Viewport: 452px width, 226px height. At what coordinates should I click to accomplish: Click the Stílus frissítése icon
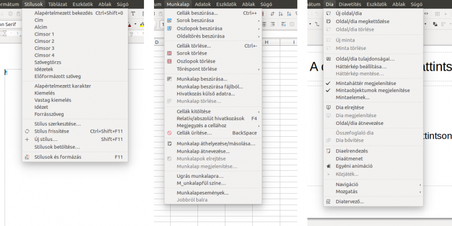pyautogui.click(x=27, y=131)
